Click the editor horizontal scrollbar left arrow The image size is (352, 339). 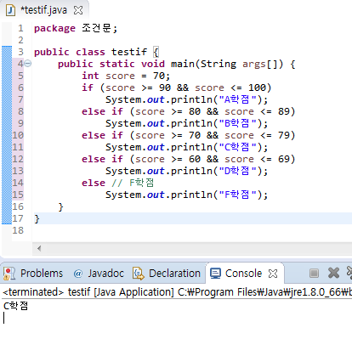pyautogui.click(x=39, y=249)
